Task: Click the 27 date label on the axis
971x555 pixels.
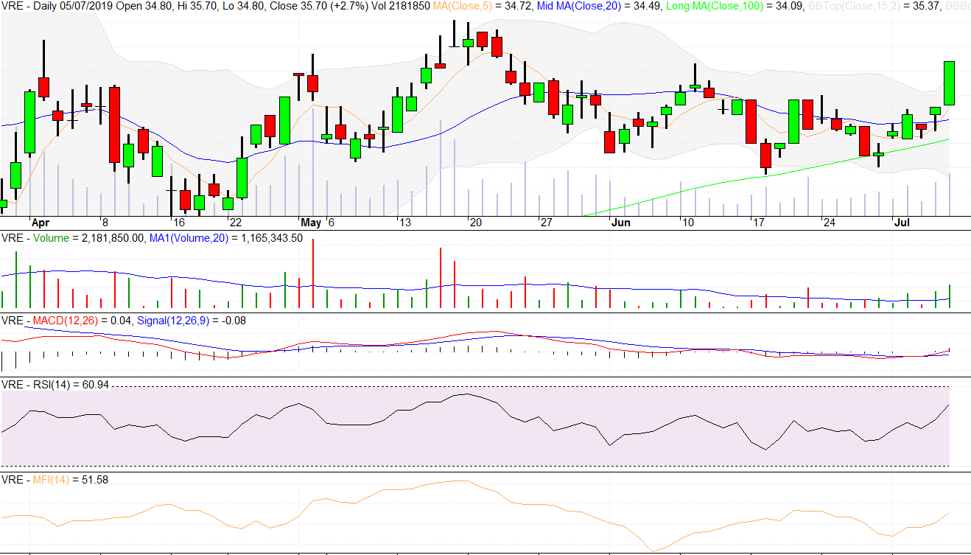Action: [x=546, y=222]
